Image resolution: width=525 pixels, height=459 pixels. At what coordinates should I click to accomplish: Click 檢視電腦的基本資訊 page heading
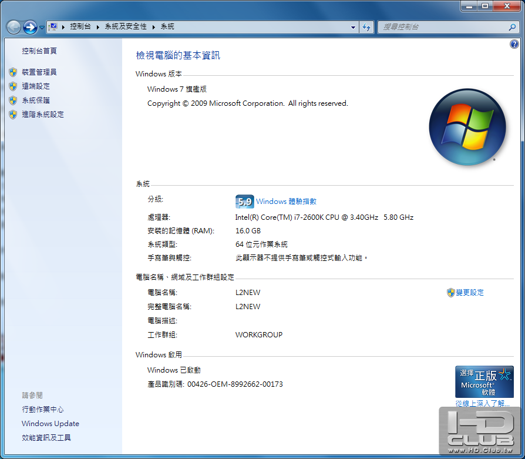(x=178, y=55)
